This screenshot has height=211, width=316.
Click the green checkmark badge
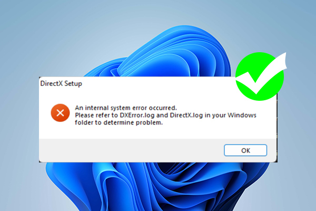coord(260,76)
